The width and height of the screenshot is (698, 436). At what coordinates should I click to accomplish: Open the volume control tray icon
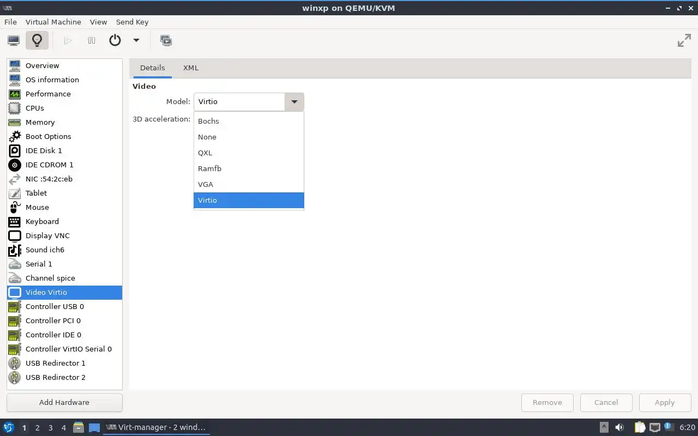[619, 427]
